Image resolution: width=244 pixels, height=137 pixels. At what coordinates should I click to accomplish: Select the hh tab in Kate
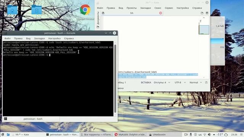132,13
